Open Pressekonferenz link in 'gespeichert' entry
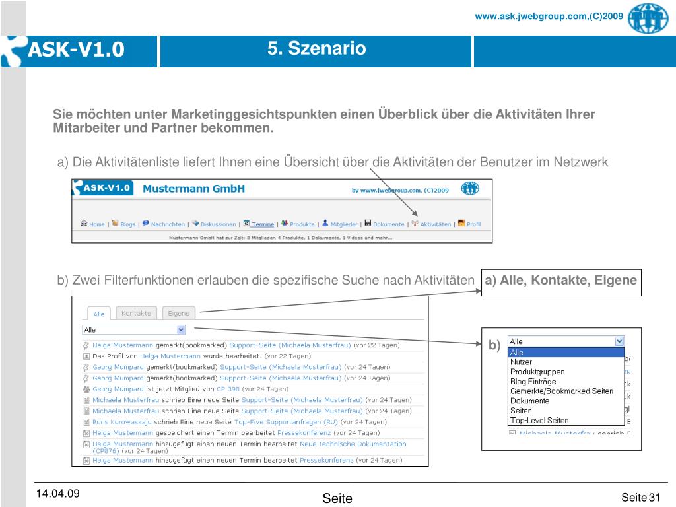This screenshot has width=676, height=507. click(304, 433)
